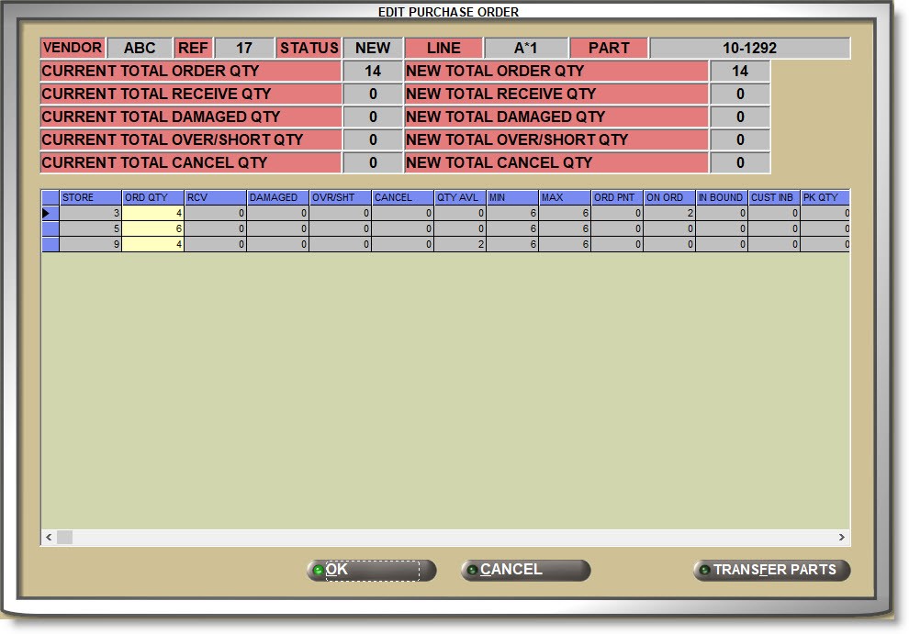Select the row marker for store 5
Viewport: 909px width, 634px height.
pos(50,228)
